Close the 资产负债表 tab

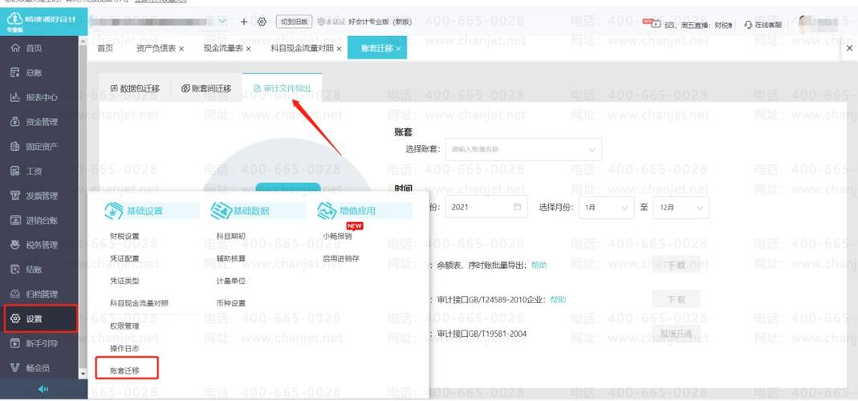click(181, 49)
